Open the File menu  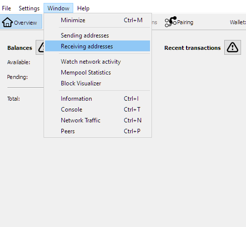pos(6,8)
